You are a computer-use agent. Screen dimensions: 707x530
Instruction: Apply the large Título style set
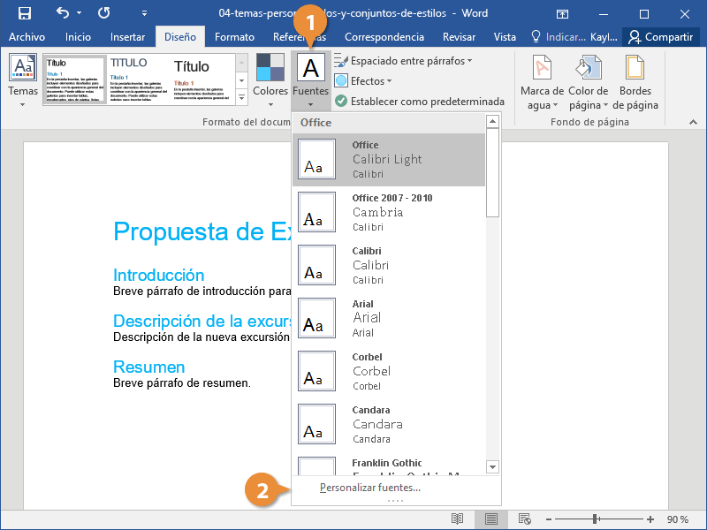(x=202, y=79)
